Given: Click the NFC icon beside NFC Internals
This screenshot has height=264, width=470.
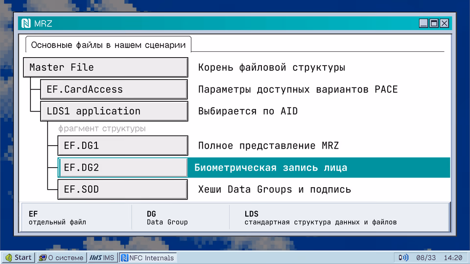Looking at the screenshot, I should [x=125, y=258].
